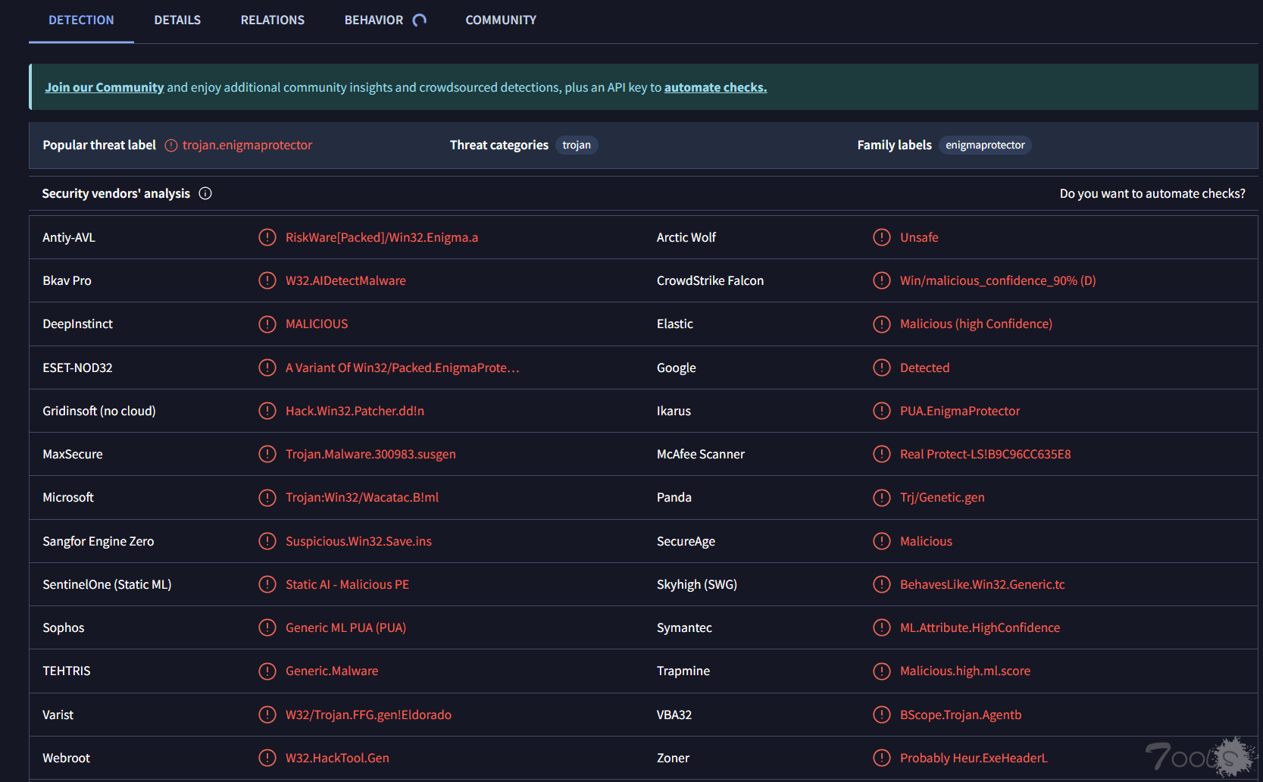Click the Zoner detection alert icon
This screenshot has height=782, width=1263.
coord(882,758)
